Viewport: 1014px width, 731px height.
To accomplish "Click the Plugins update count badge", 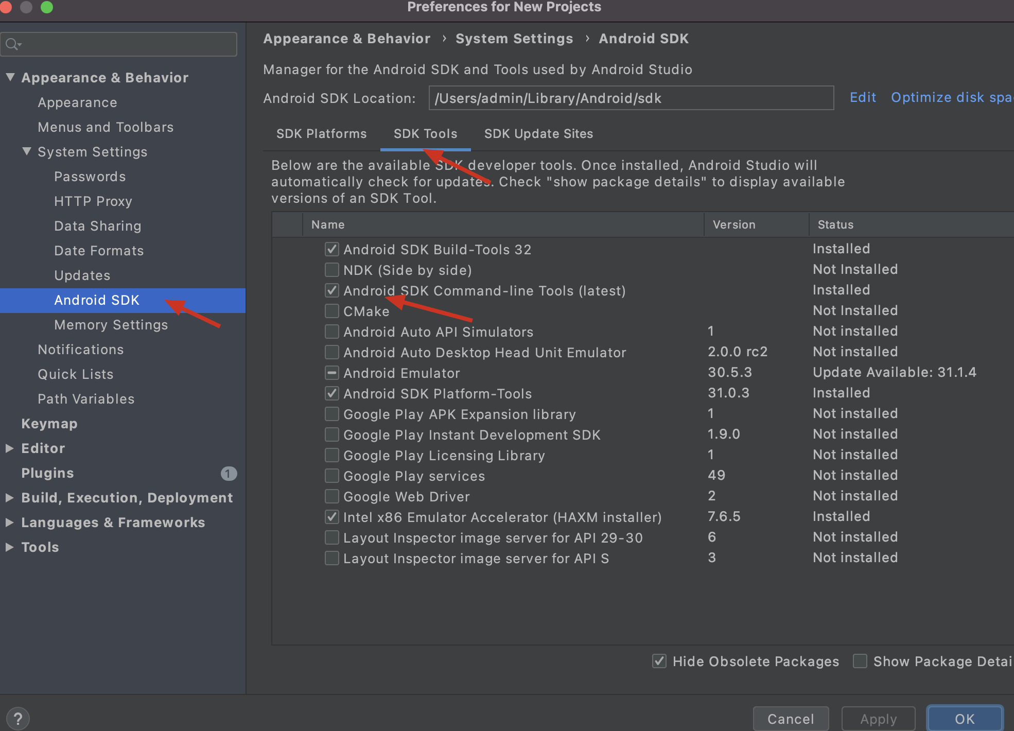I will 229,473.
